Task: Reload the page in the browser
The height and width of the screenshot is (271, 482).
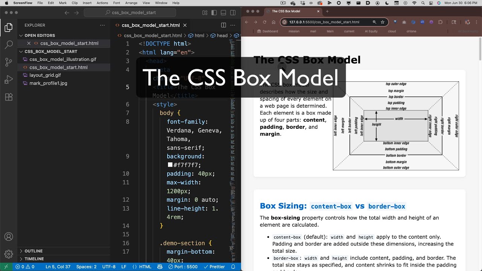Action: 265,22
